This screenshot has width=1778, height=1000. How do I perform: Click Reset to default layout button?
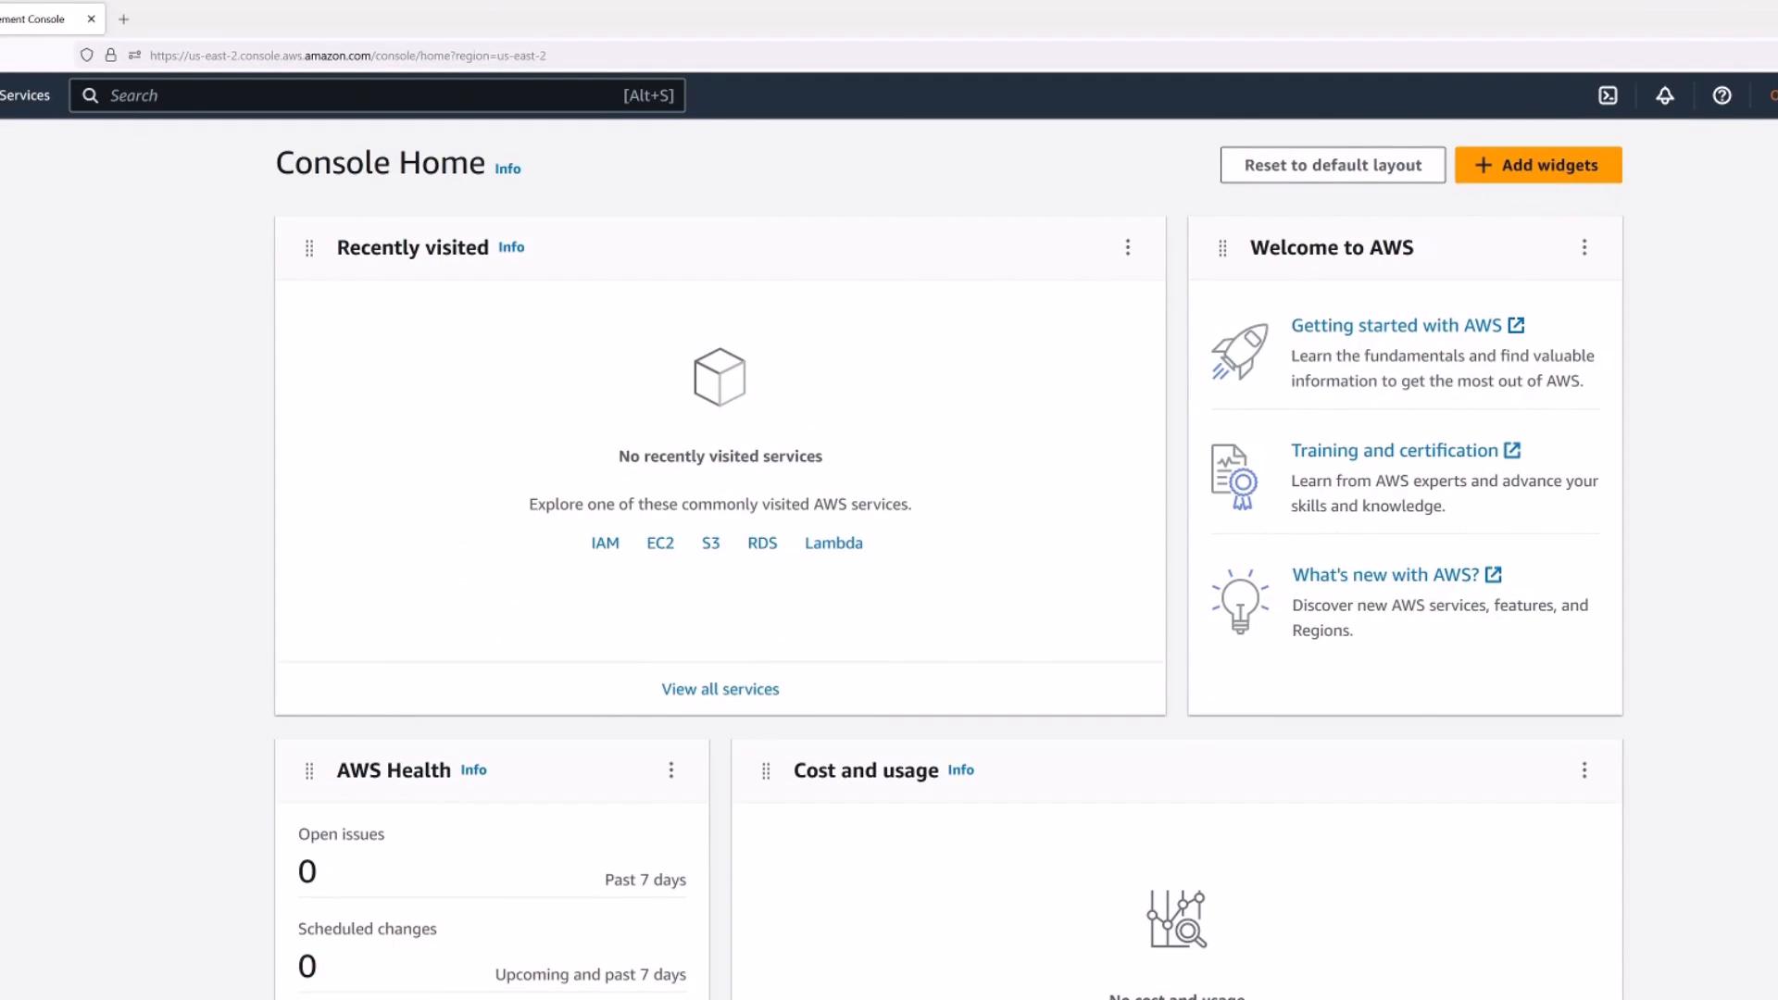[1333, 165]
